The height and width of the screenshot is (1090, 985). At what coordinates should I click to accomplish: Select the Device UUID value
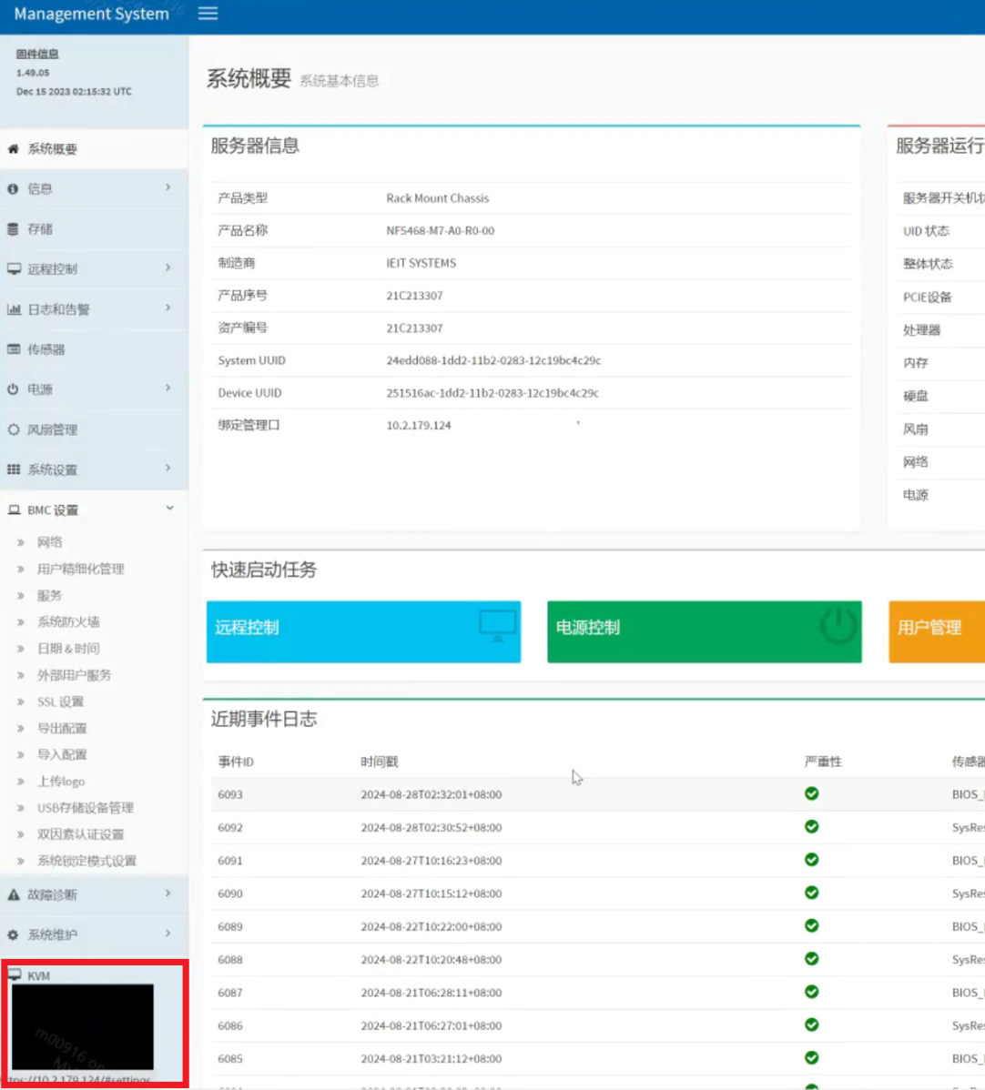point(492,393)
